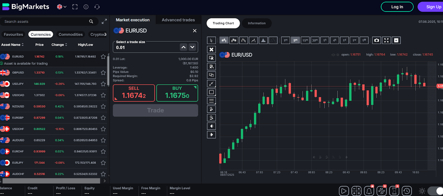
Task: Select the horizontal lines drawing tool
Action: (211, 101)
